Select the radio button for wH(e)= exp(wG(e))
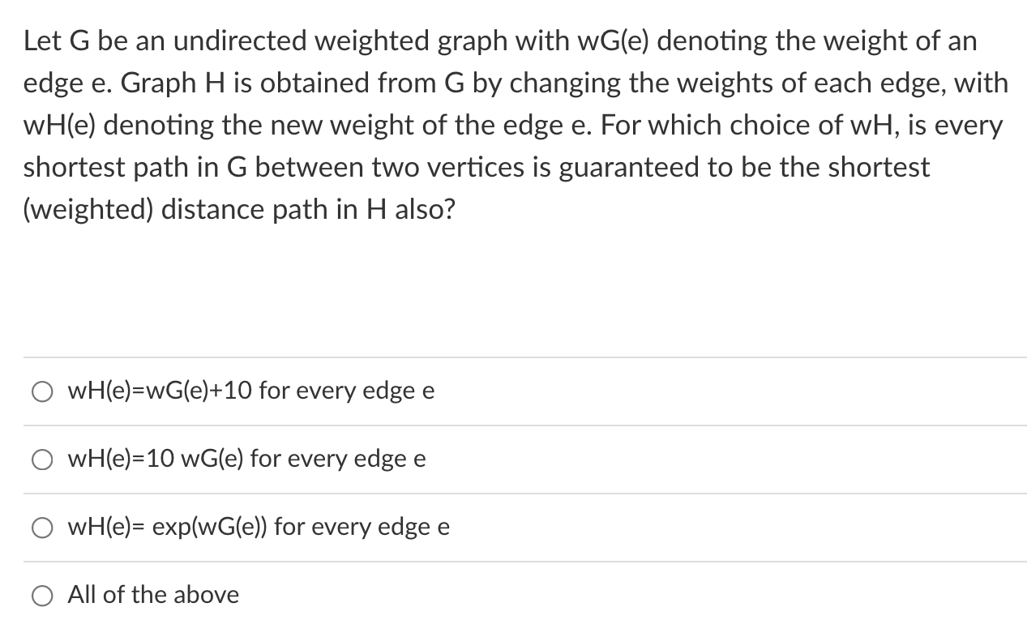Image resolution: width=1027 pixels, height=637 pixels. (x=41, y=528)
